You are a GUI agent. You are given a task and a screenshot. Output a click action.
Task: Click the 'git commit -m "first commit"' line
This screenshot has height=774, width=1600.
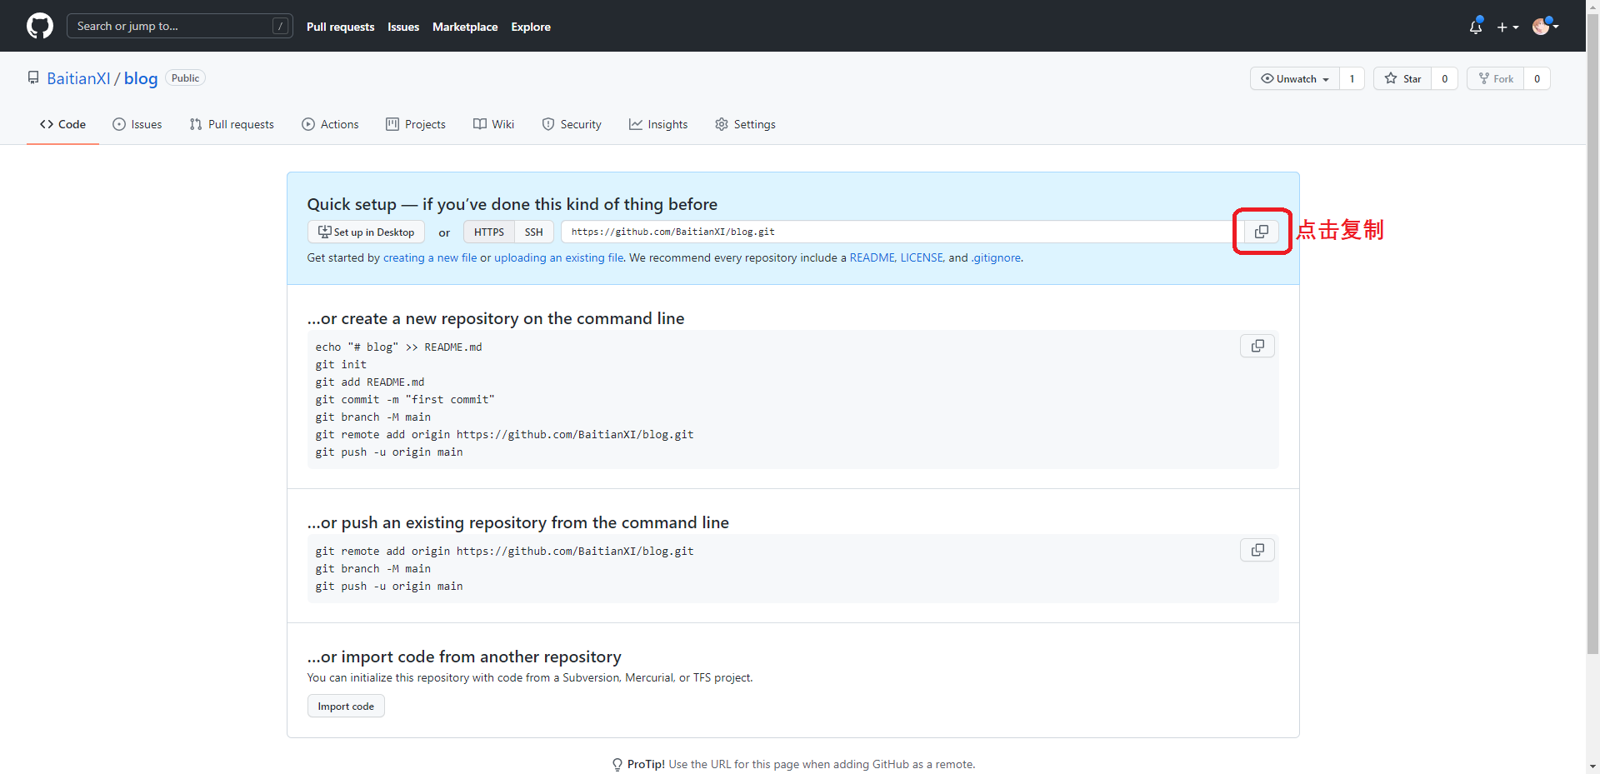tap(405, 399)
